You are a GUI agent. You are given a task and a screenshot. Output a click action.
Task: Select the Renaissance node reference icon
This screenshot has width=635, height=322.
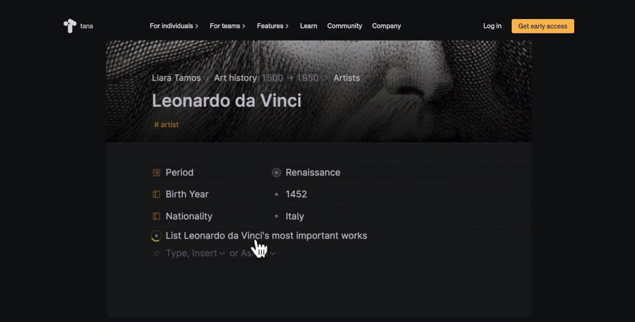click(276, 172)
